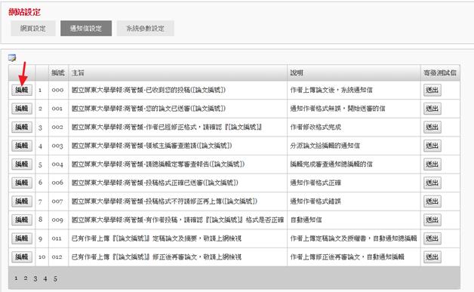Click 送出 for row 002
Screen dimensions: 474x292
tap(432, 128)
